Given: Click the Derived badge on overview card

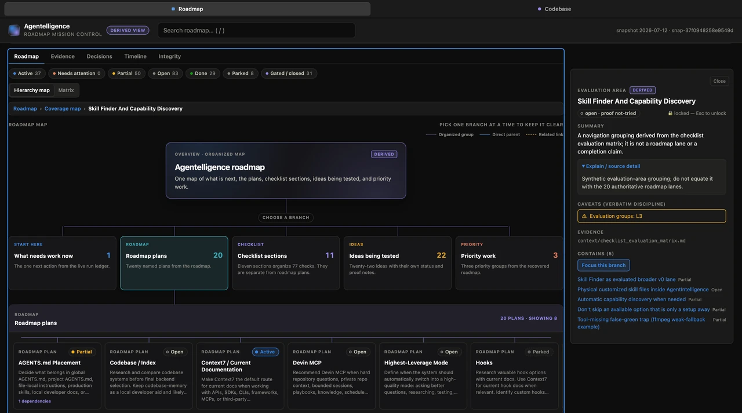Looking at the screenshot, I should [384, 154].
